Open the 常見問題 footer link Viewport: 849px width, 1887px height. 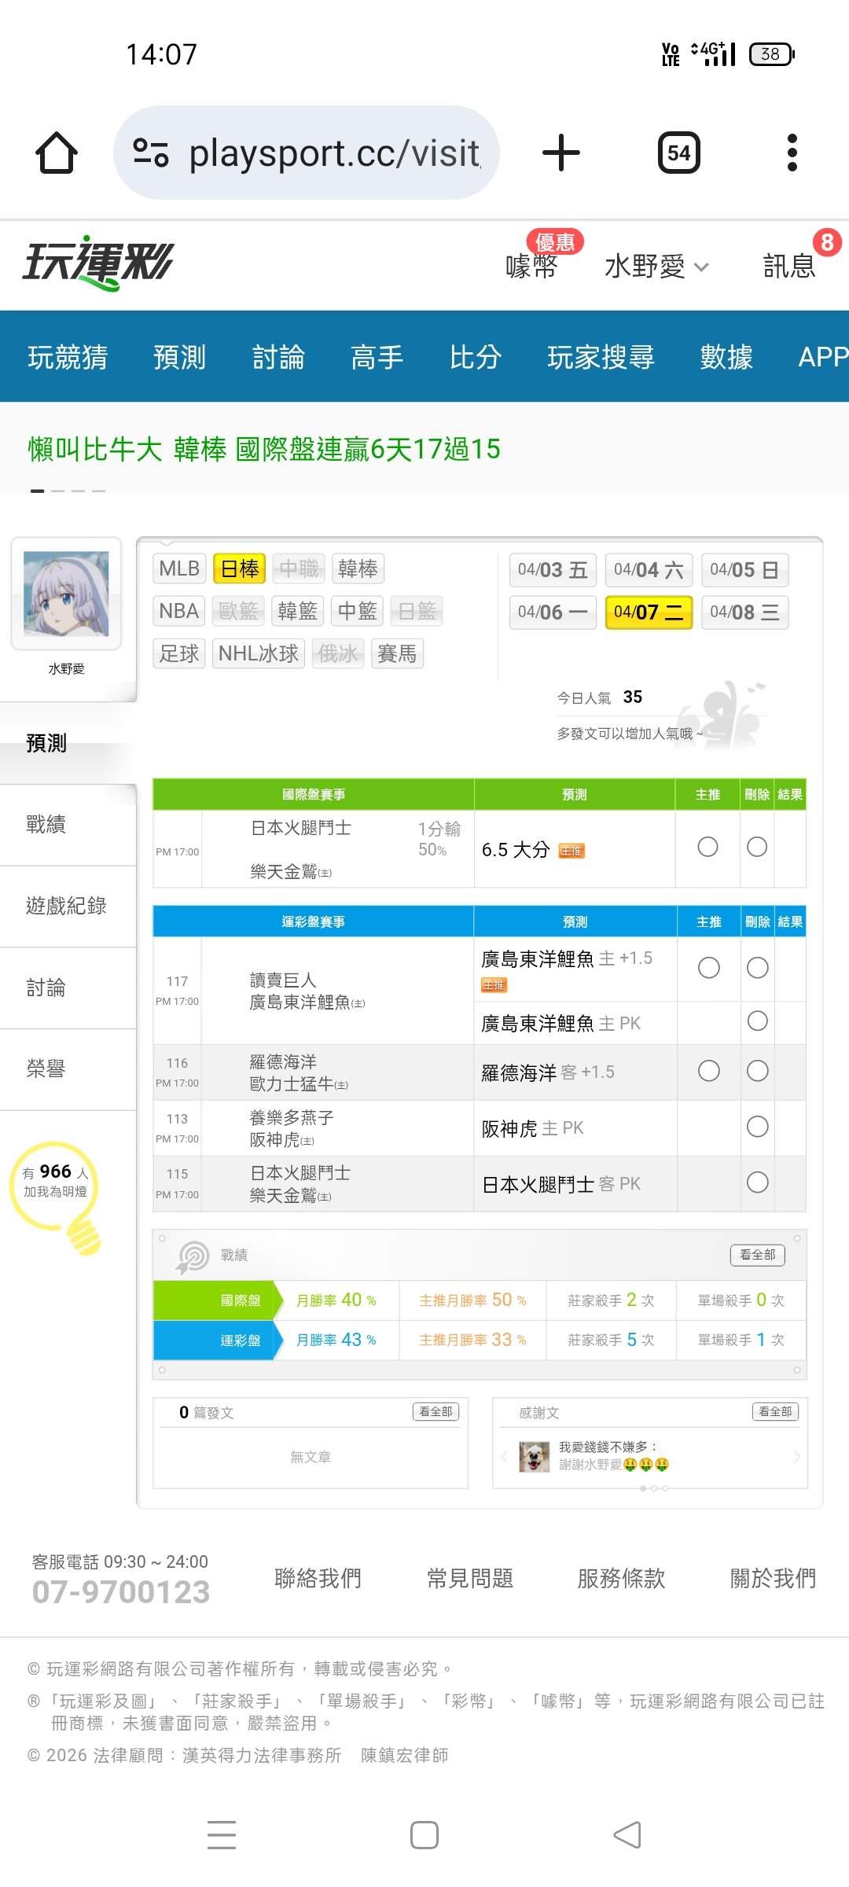click(x=469, y=1578)
